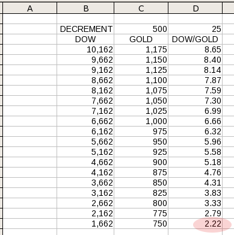234x235 pixels.
Task: Select DOW cell 3,662
Action: [x=85, y=183]
